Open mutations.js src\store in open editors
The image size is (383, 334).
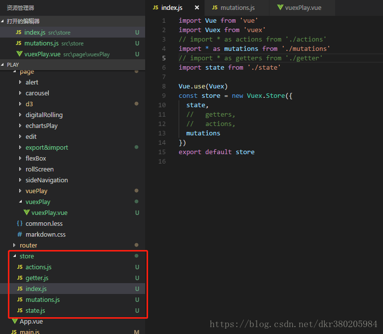(x=73, y=43)
